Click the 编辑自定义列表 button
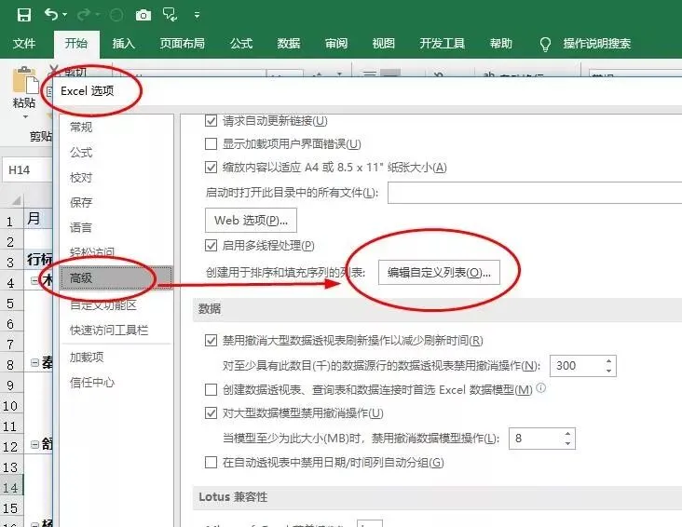 point(439,273)
